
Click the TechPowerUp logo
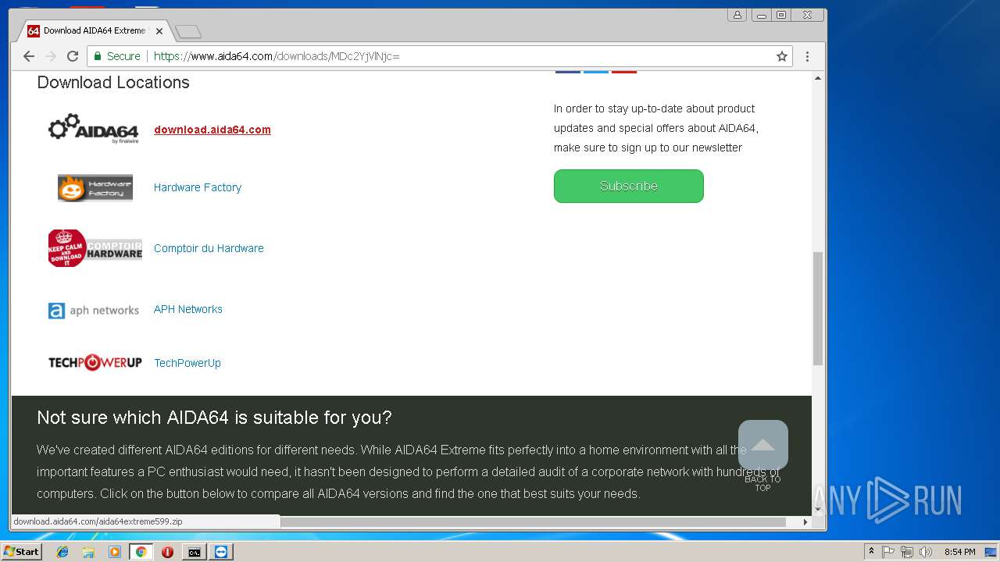pyautogui.click(x=95, y=362)
